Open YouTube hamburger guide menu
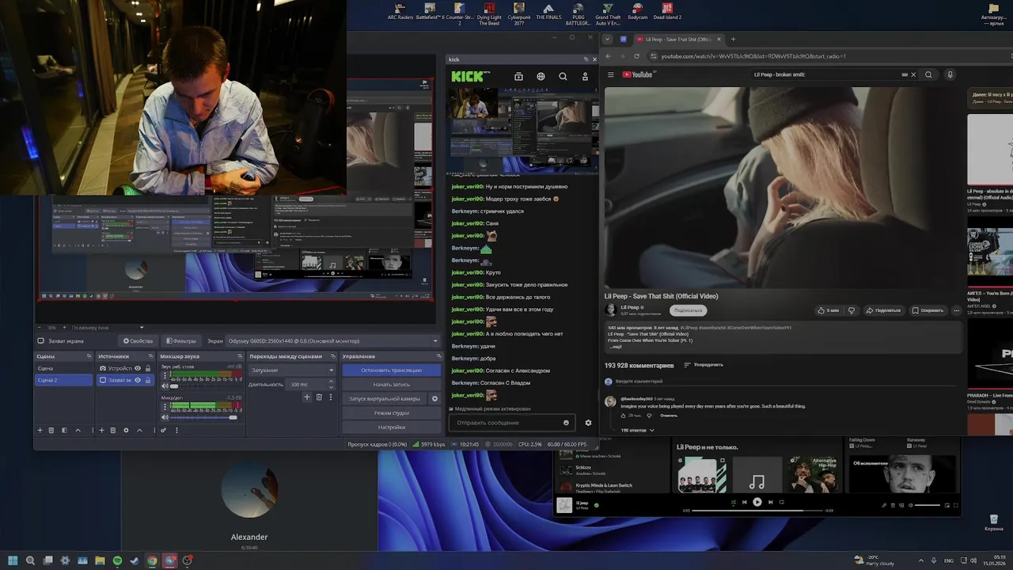1013x570 pixels. (x=610, y=75)
